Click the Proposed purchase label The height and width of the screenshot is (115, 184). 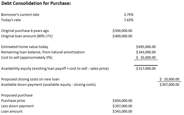17,95
